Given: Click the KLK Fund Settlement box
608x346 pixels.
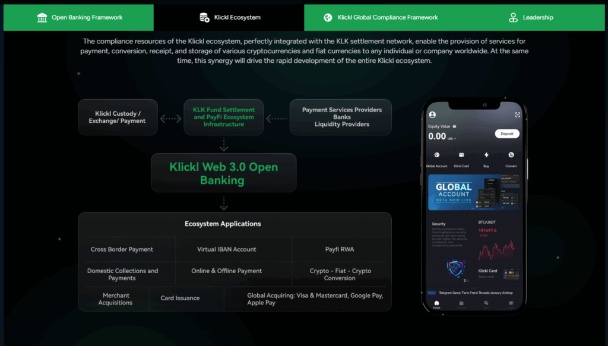Looking at the screenshot, I should coord(224,117).
